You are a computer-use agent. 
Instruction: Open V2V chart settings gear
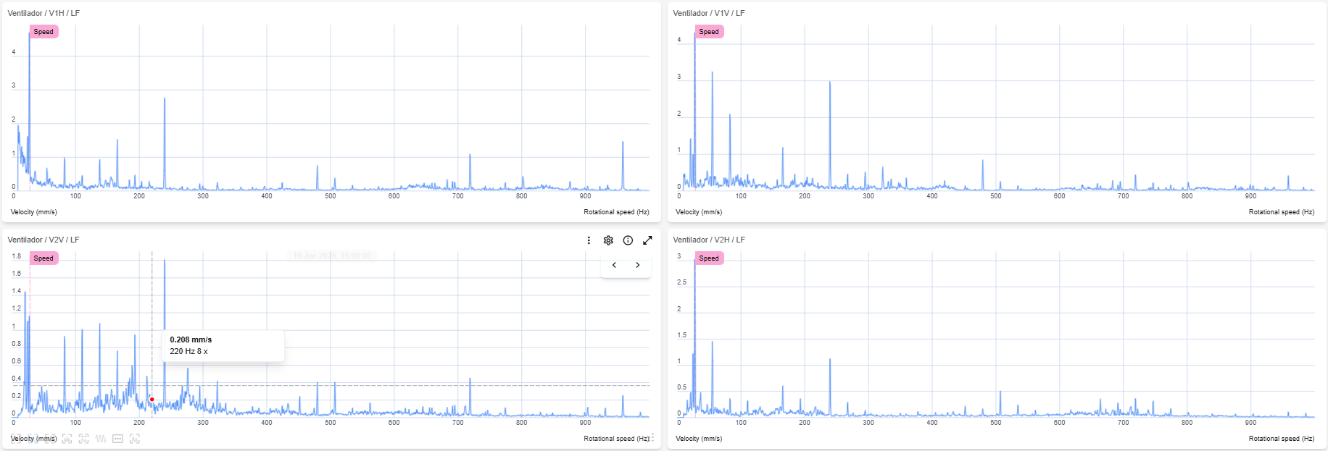[608, 240]
